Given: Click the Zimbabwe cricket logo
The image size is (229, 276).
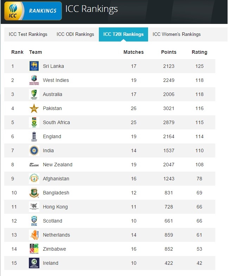Looking at the screenshot, I should pos(34,249).
